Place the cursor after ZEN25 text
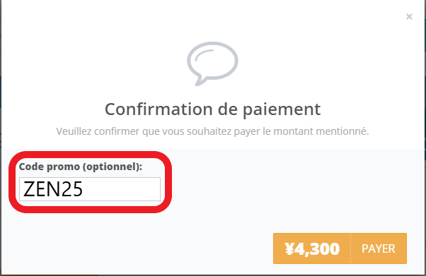The height and width of the screenshot is (276, 426). pos(84,189)
